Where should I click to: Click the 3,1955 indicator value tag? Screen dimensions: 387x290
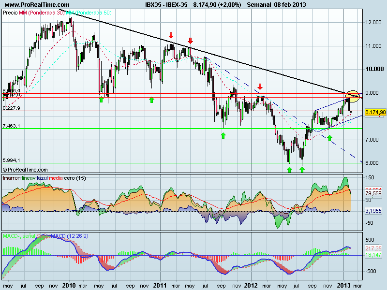(373, 211)
